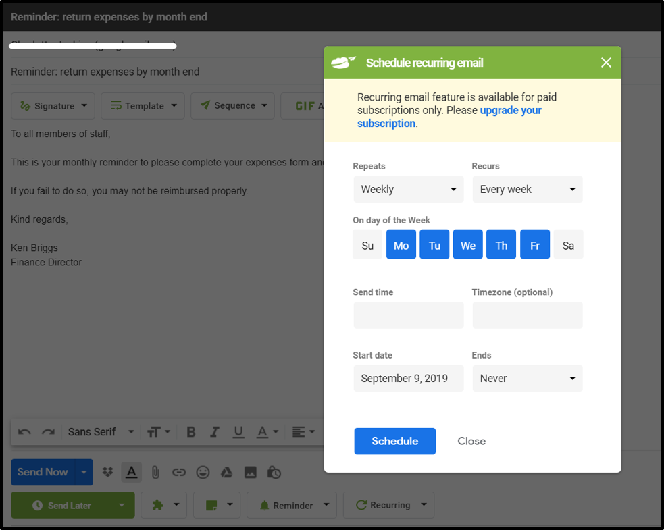
Task: Click the insert photo icon
Action: [x=250, y=473]
